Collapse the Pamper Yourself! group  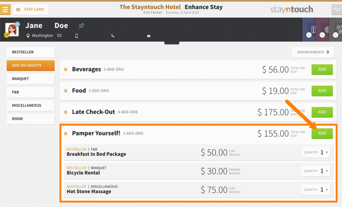click(x=66, y=133)
